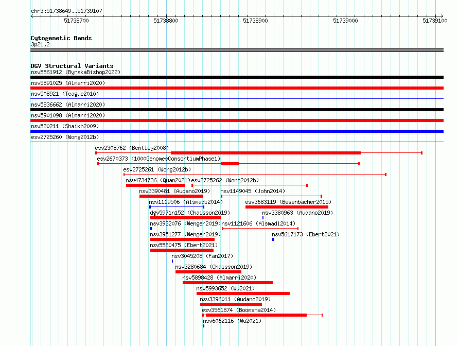Image resolution: width=458 pixels, height=346 pixels.
Task: Click the red nsv5898428 variant bar
Action: pos(227,283)
